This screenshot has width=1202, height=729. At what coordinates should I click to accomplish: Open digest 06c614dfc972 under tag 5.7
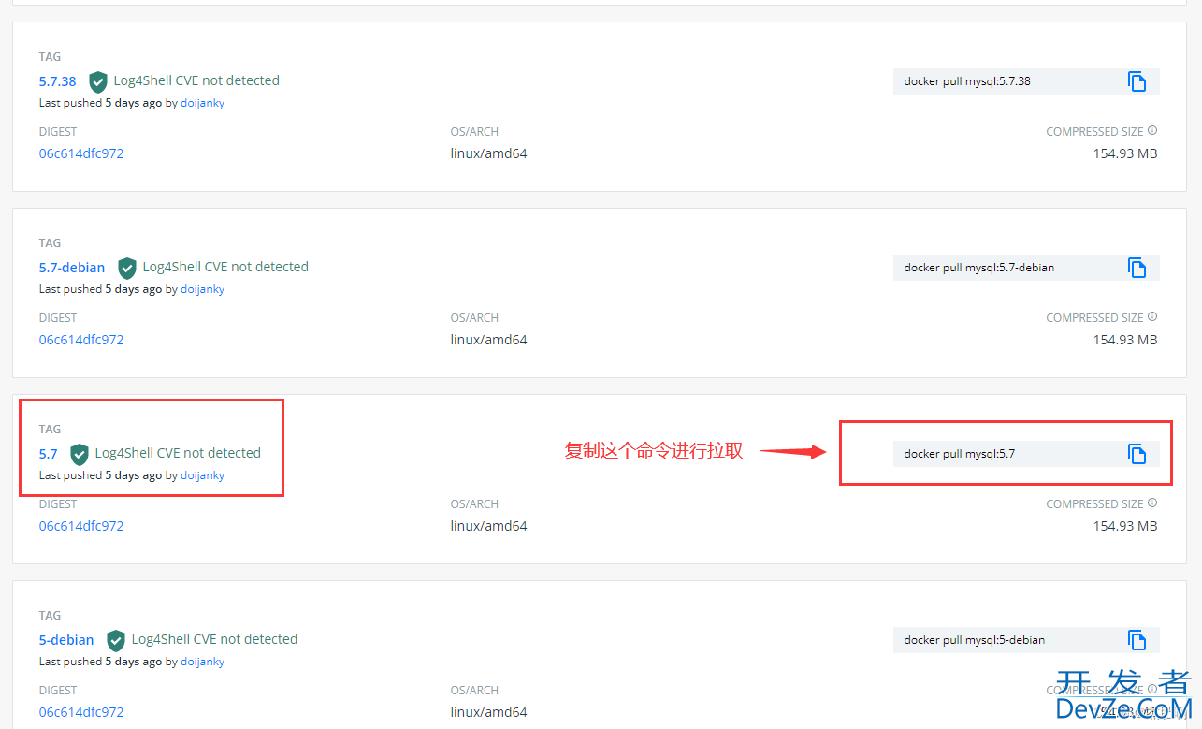point(81,526)
